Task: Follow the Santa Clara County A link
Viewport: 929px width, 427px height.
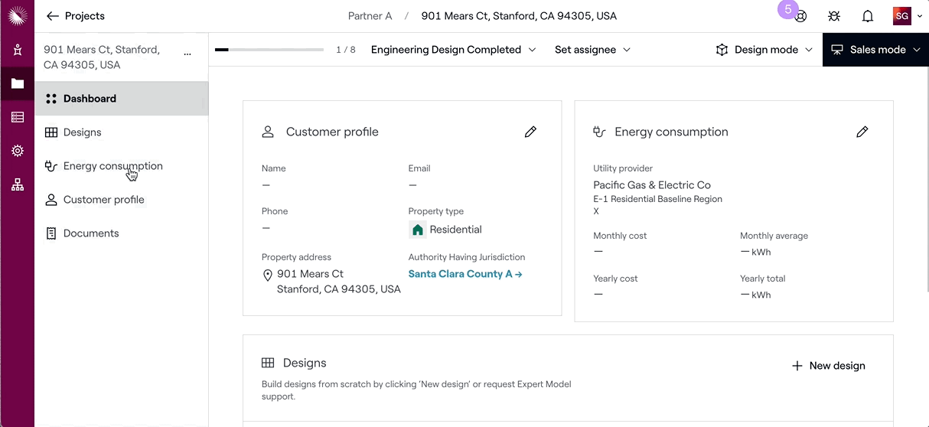Action: [x=464, y=274]
